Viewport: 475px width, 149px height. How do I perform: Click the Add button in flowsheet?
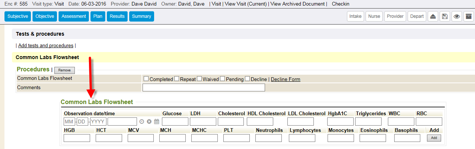[434, 138]
